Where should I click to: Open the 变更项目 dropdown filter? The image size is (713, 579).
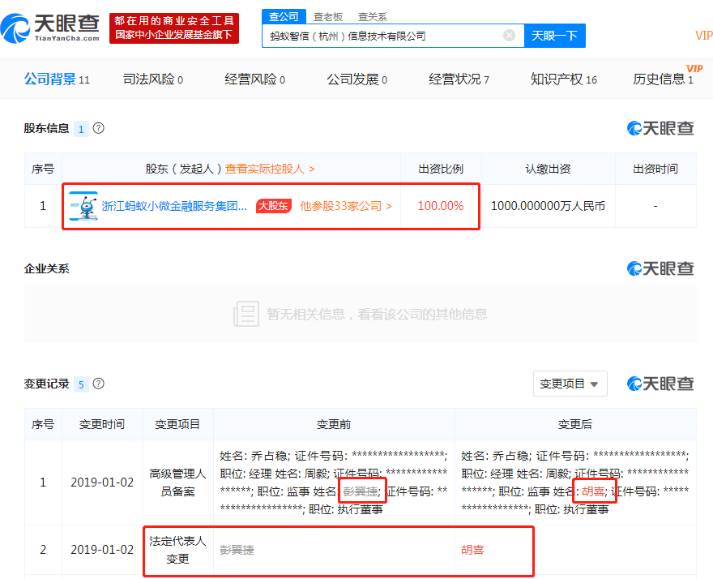click(570, 384)
